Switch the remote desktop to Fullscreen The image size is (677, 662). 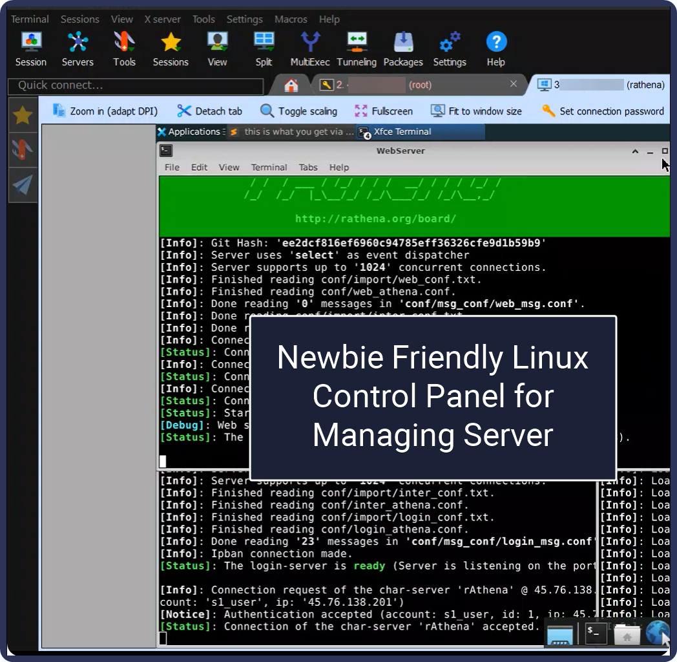coord(383,111)
